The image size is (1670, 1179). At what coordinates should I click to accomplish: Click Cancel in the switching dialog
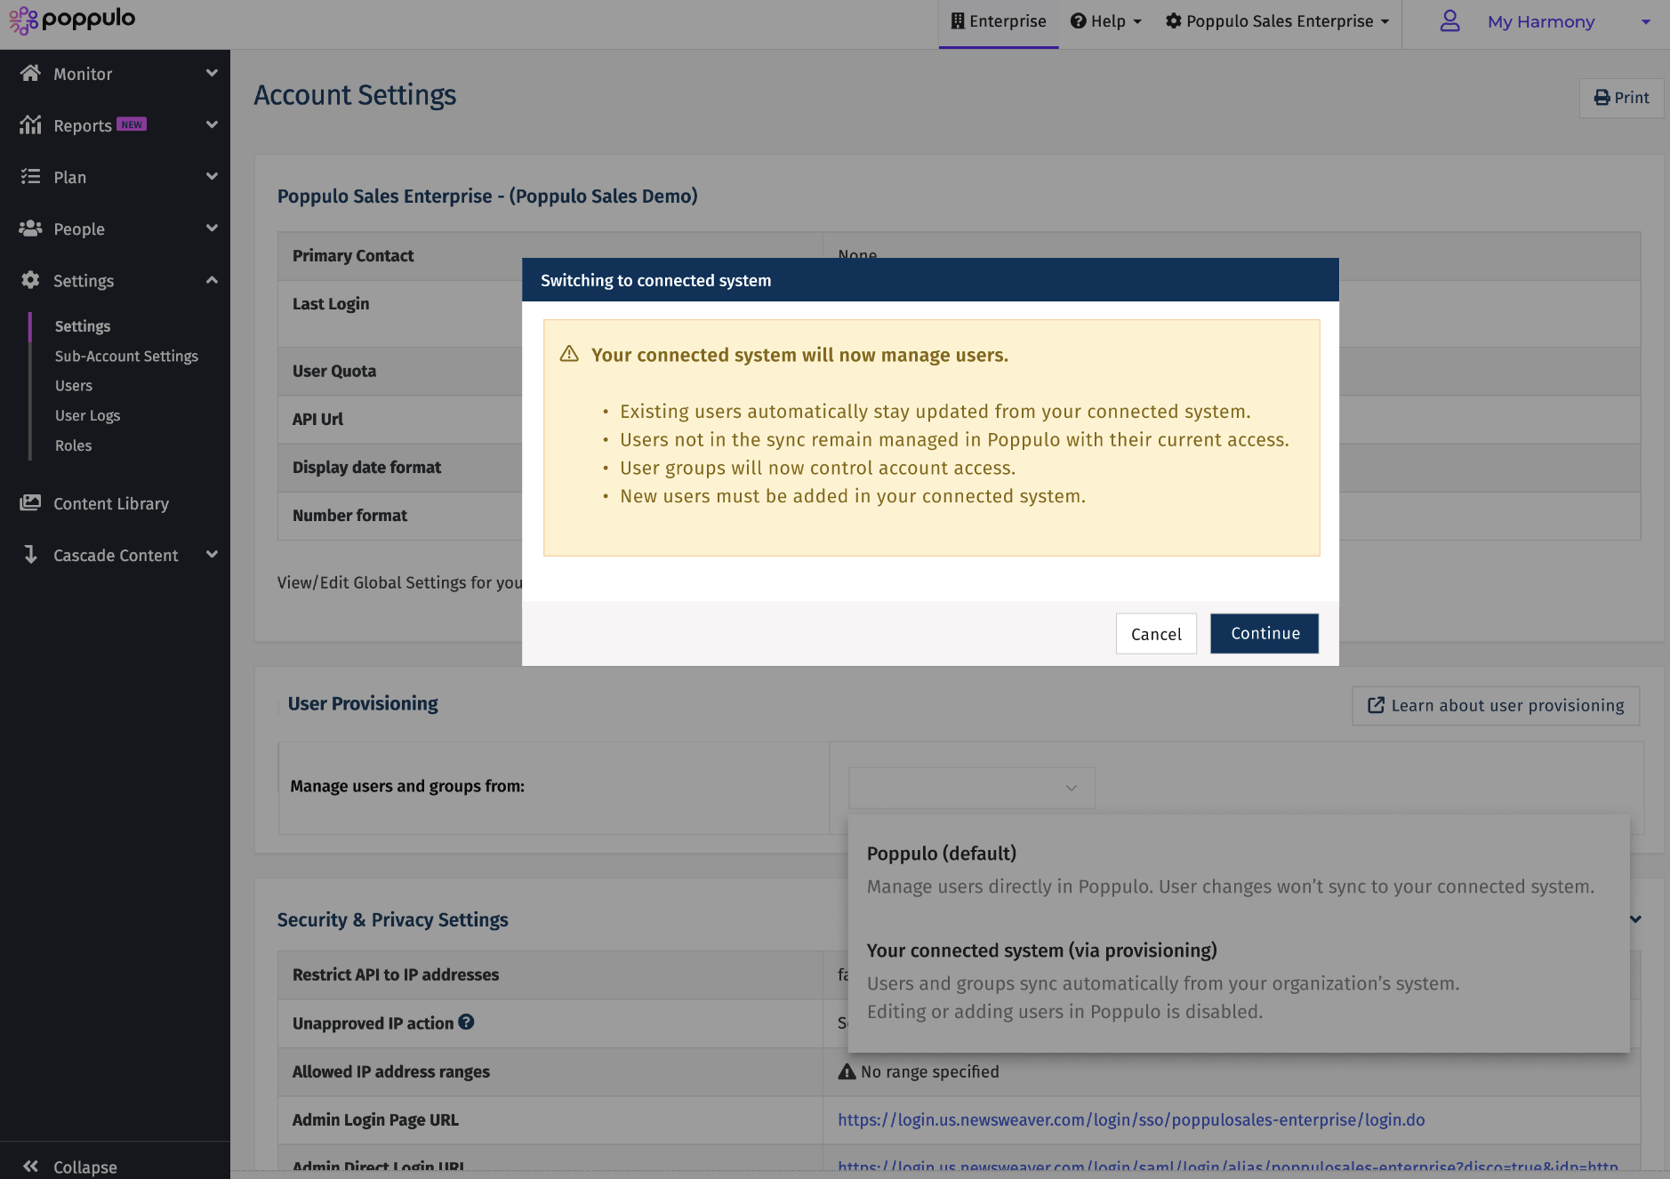(x=1155, y=634)
